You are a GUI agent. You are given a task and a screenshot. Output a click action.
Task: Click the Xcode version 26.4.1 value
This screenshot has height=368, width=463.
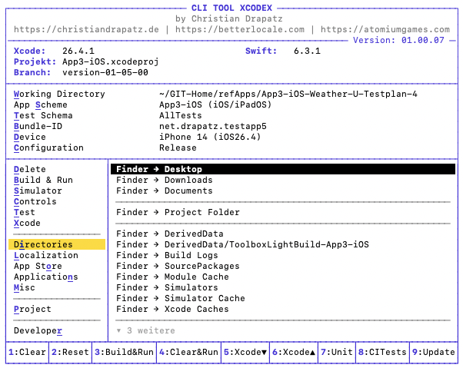(78, 51)
